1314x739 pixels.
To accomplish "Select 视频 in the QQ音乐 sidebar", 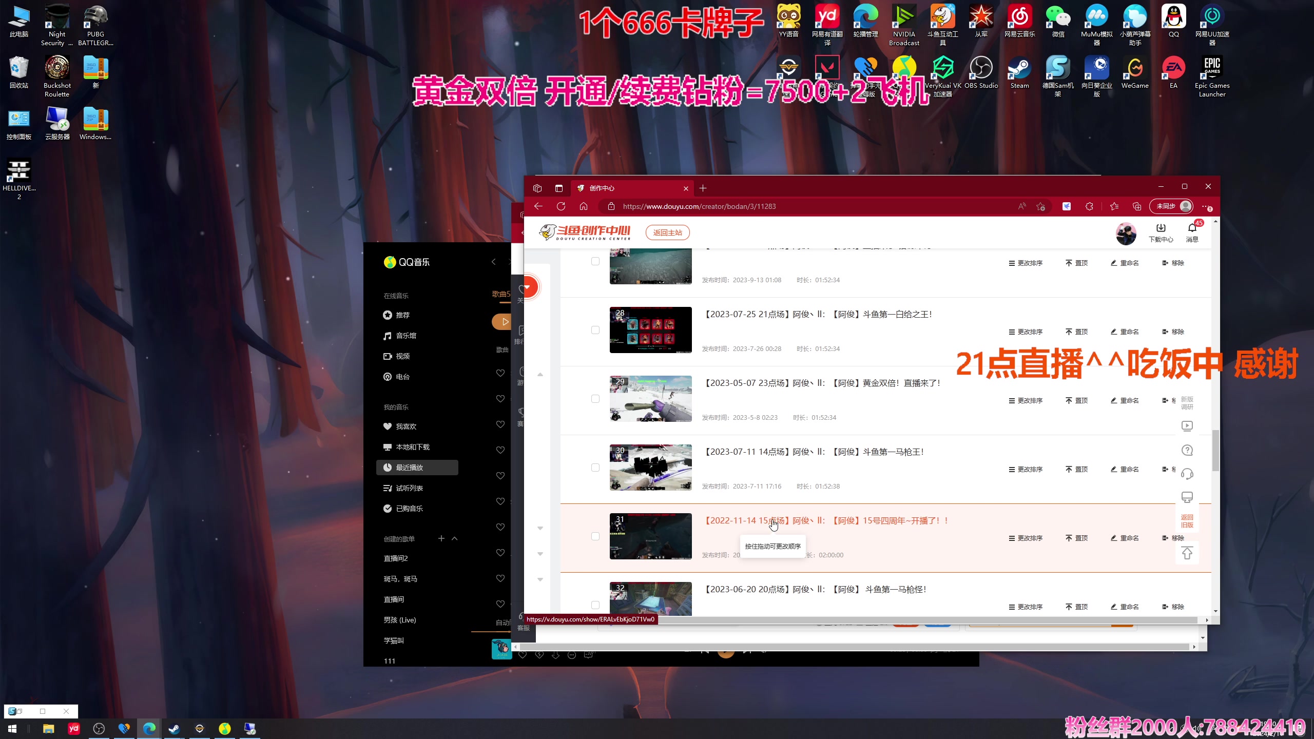I will [x=403, y=356].
